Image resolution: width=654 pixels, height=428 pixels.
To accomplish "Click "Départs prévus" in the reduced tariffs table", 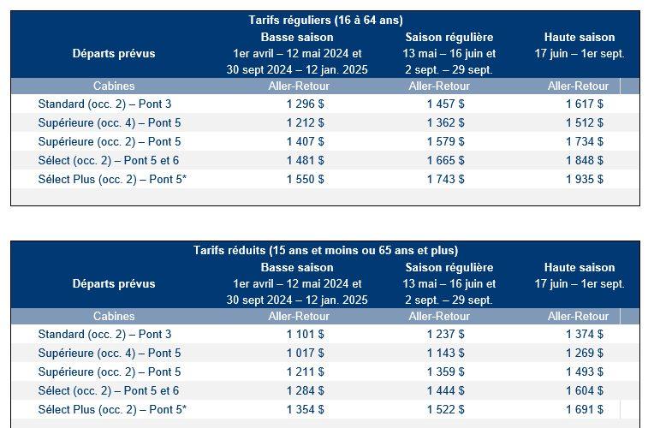I will (x=114, y=283).
